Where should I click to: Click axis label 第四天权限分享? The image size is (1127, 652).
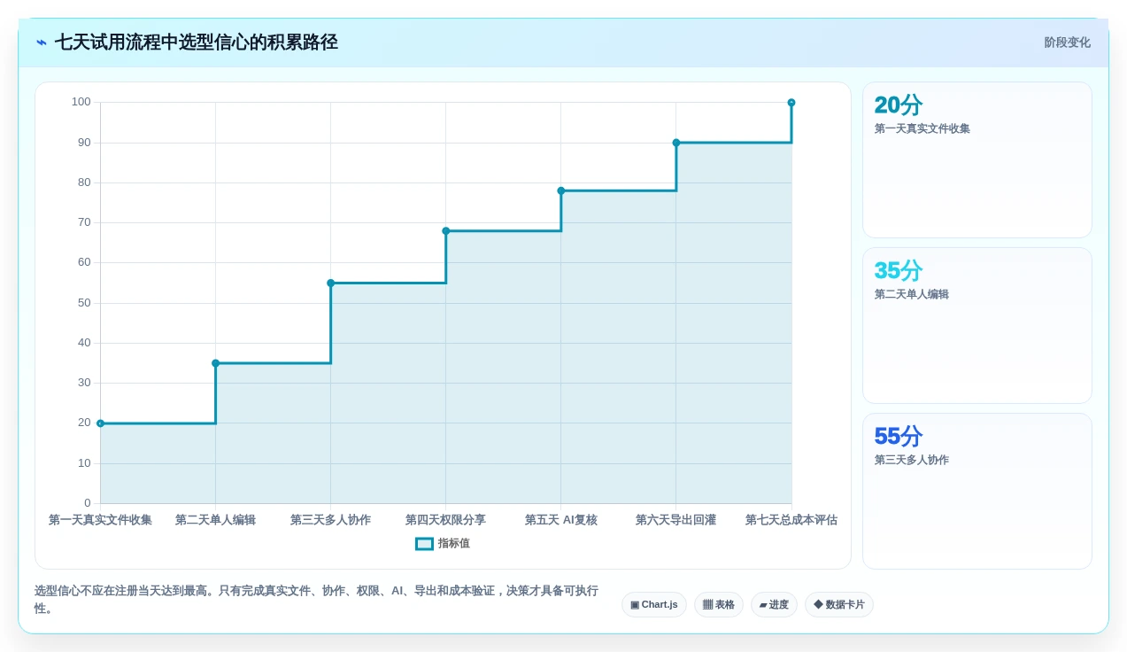pos(445,520)
